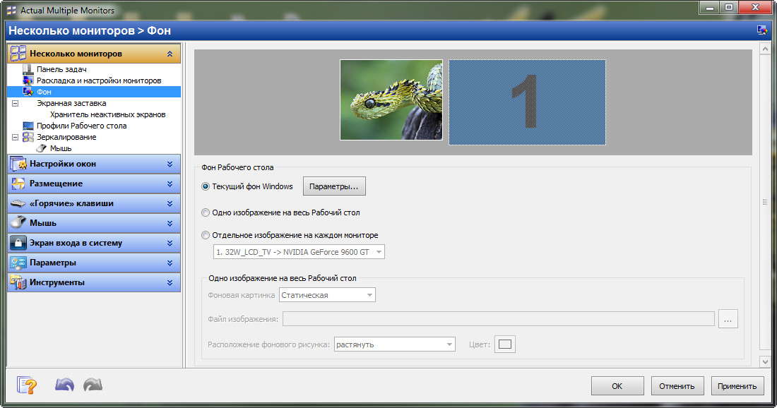Click the mouse icon of Мышь section
The height and width of the screenshot is (408, 777).
tap(18, 222)
